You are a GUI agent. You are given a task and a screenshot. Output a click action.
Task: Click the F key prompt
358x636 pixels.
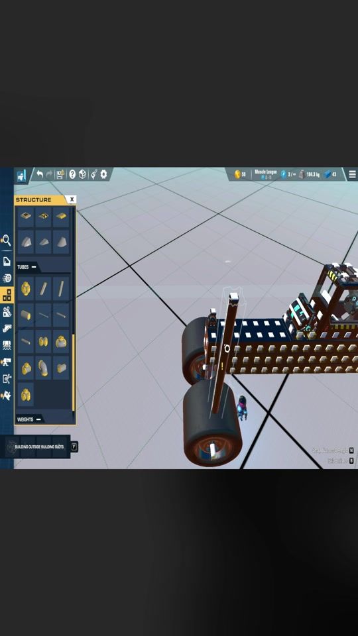point(74,447)
